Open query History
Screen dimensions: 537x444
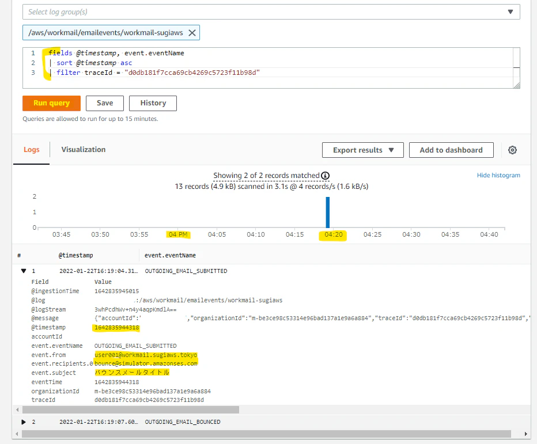coord(153,103)
